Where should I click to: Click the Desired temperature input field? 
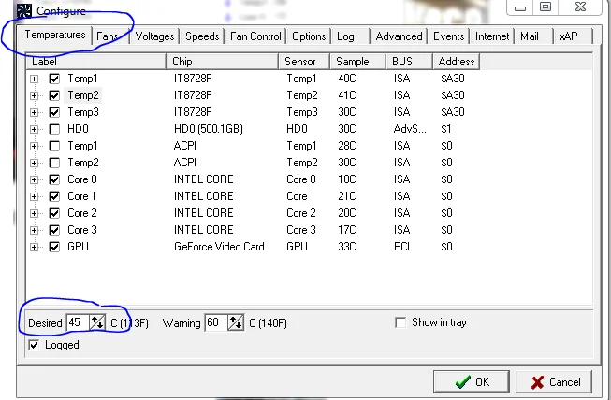coord(78,322)
